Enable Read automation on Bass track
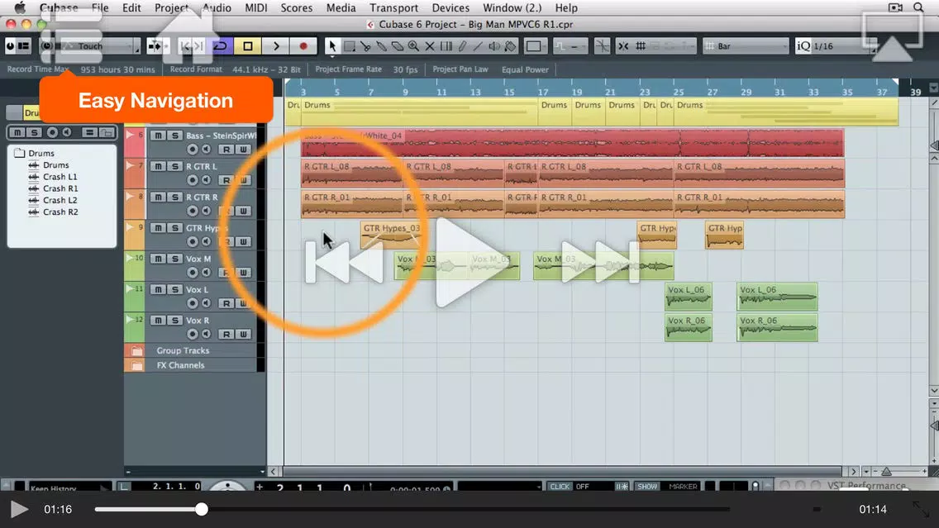This screenshot has width=939, height=528. (x=226, y=149)
